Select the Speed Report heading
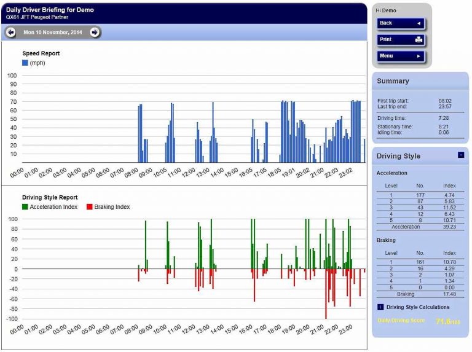472x352 pixels. tap(41, 53)
